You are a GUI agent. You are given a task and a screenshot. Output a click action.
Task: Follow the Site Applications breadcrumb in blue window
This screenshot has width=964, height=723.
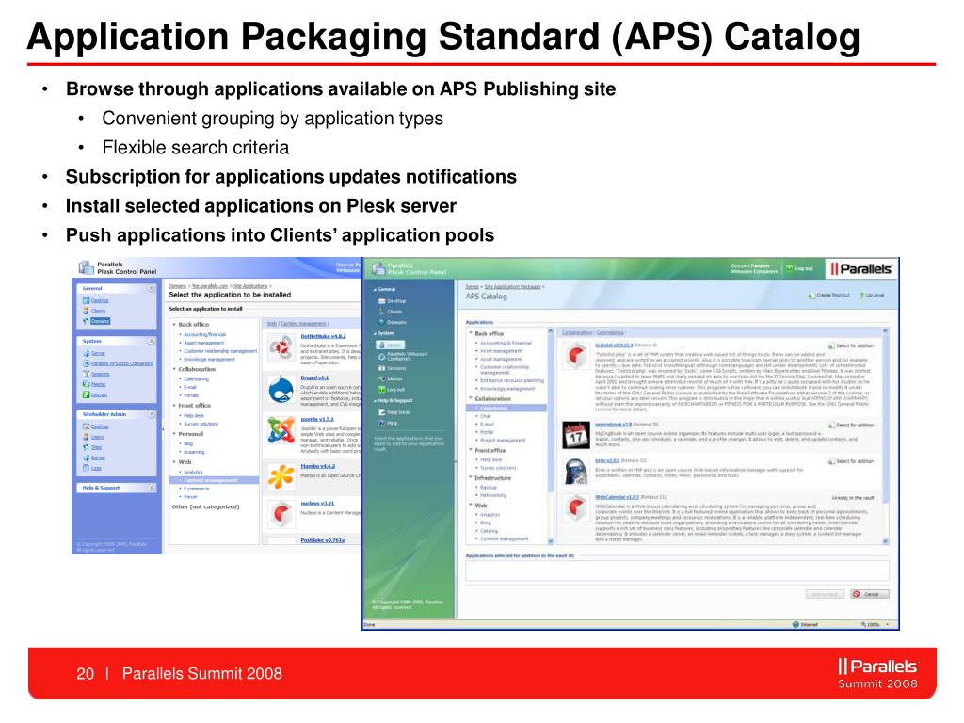pos(250,286)
